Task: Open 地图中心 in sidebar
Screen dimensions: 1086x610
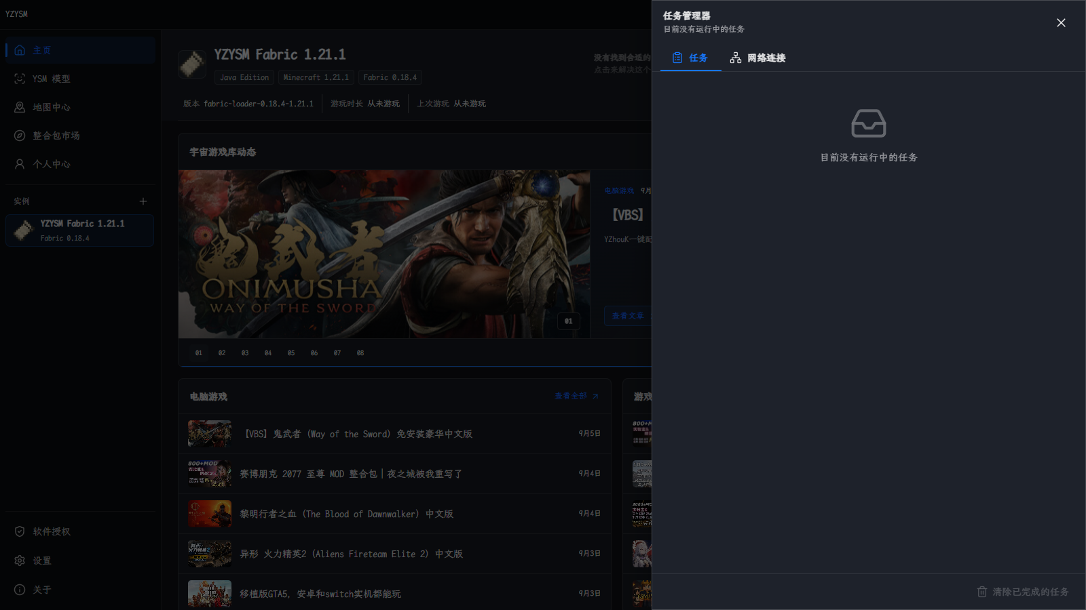Action: (x=80, y=107)
